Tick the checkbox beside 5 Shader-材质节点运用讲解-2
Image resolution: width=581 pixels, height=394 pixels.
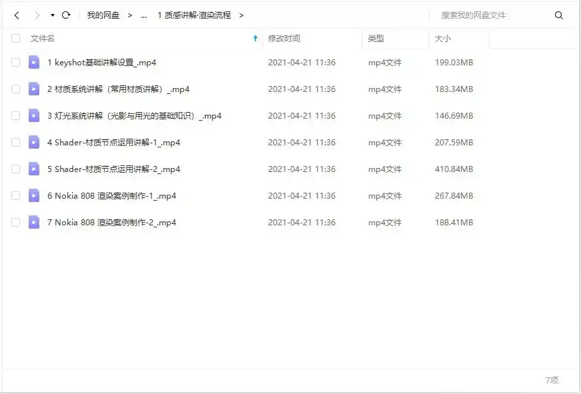(x=15, y=169)
